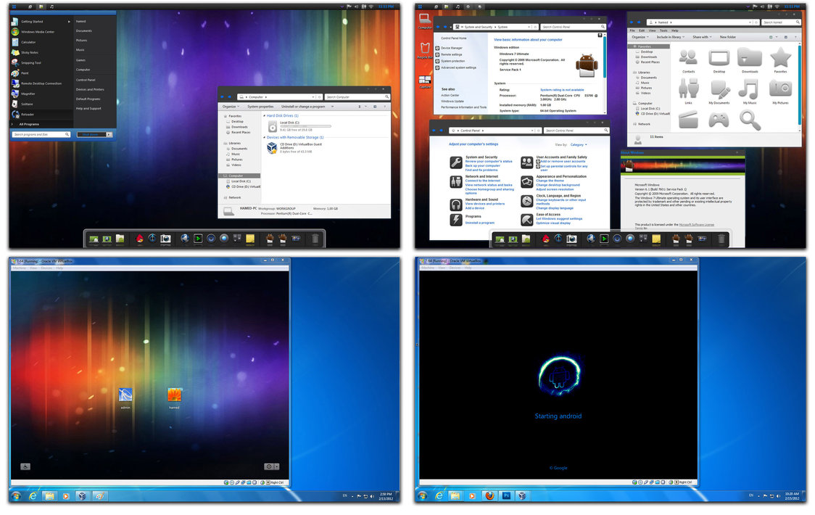815x515 pixels.
Task: Open Organize dropdown in the Computer window
Action: (231, 107)
